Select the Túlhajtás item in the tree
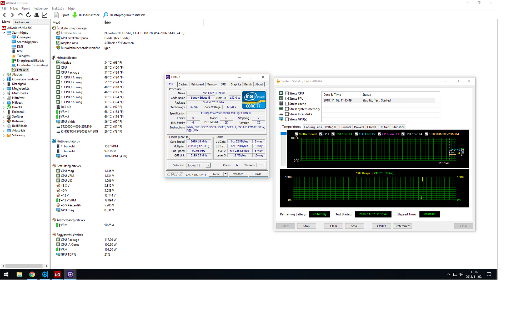Image resolution: width=521 pixels, height=320 pixels. [x=23, y=56]
